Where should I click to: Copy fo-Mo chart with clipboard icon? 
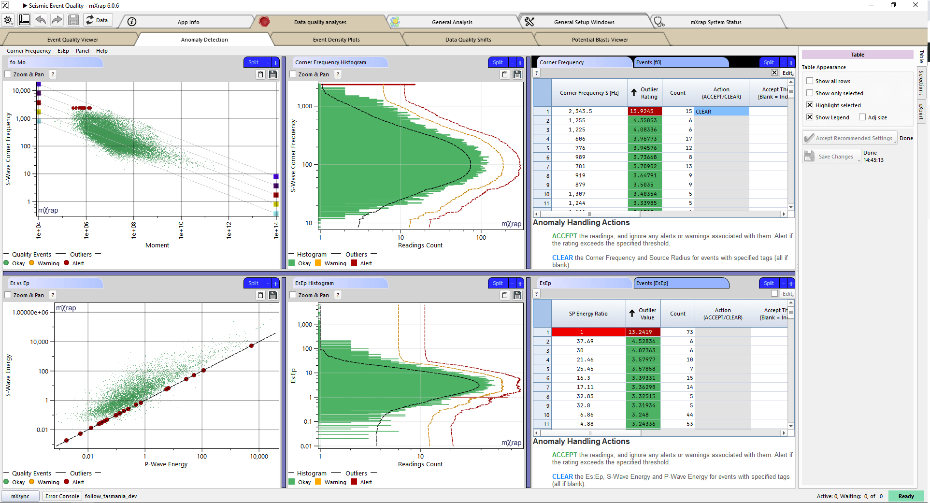point(260,74)
